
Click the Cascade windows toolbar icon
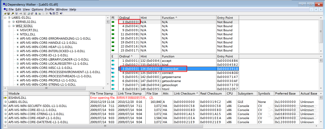pyautogui.click(x=51, y=13)
